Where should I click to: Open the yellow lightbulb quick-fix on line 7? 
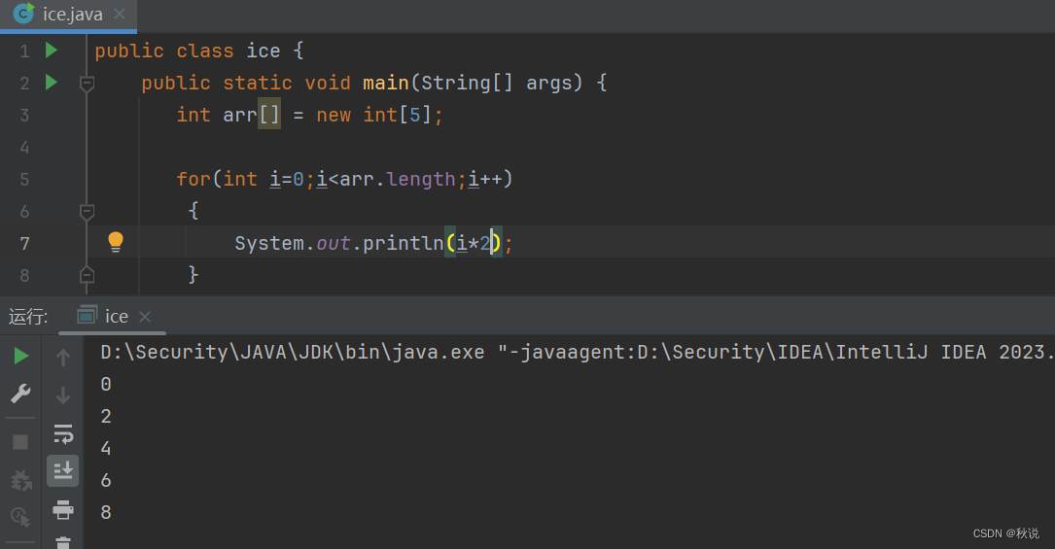coord(116,242)
